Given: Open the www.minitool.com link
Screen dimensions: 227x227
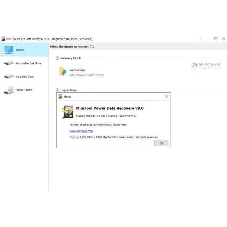Looking at the screenshot, I should (x=81, y=131).
